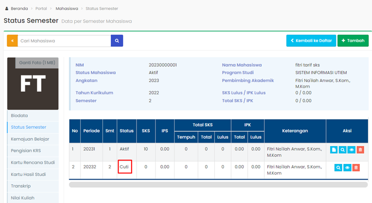Click the document icon for period 20231
The image size is (372, 203).
(334, 150)
